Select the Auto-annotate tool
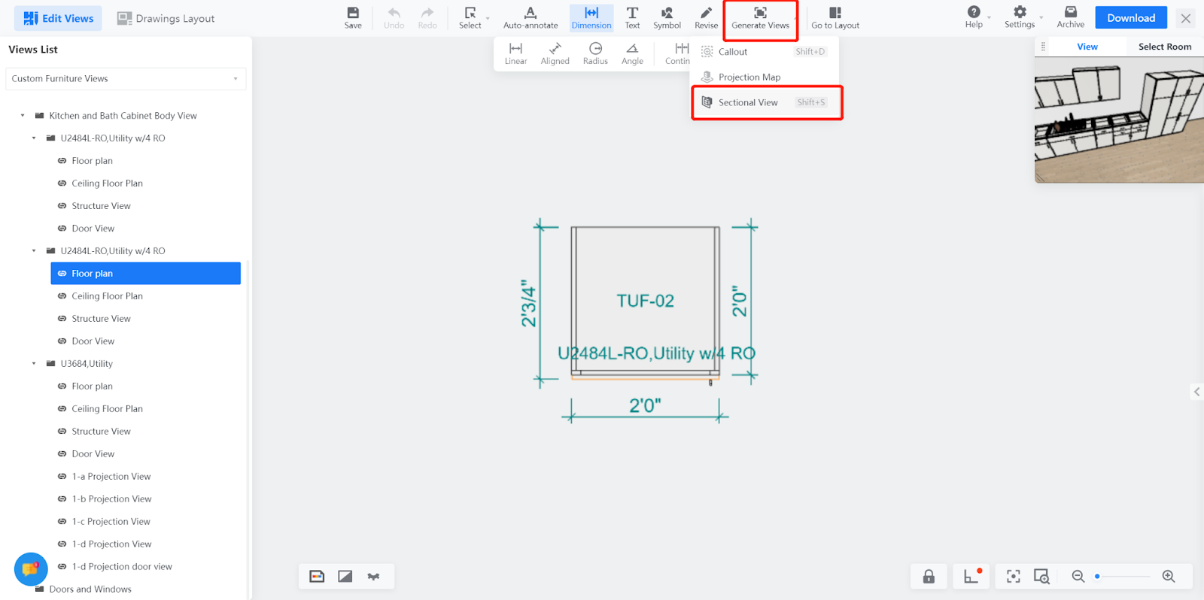 tap(531, 17)
